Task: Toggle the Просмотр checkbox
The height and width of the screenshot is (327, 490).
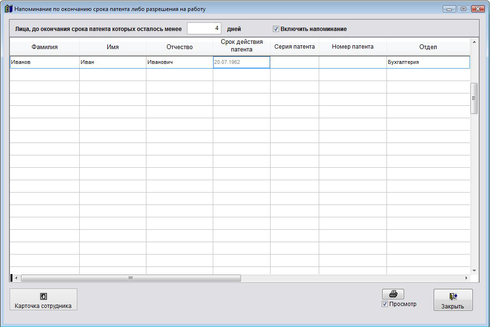Action: 385,304
